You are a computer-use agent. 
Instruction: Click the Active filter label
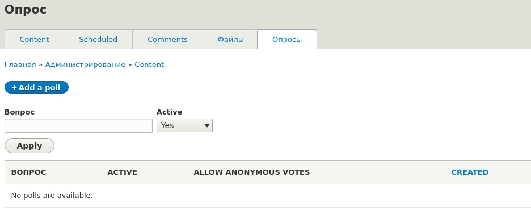[x=169, y=112]
